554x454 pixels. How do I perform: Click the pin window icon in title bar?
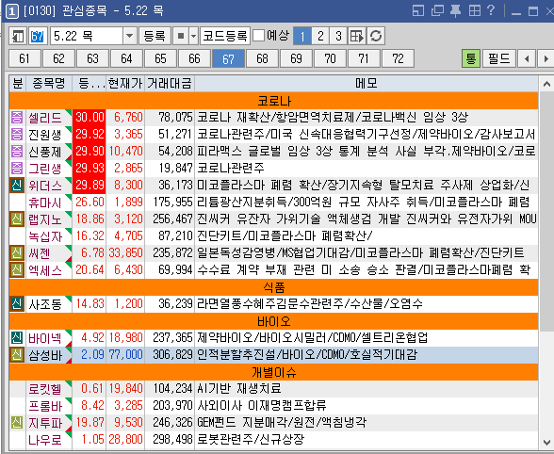coord(455,11)
